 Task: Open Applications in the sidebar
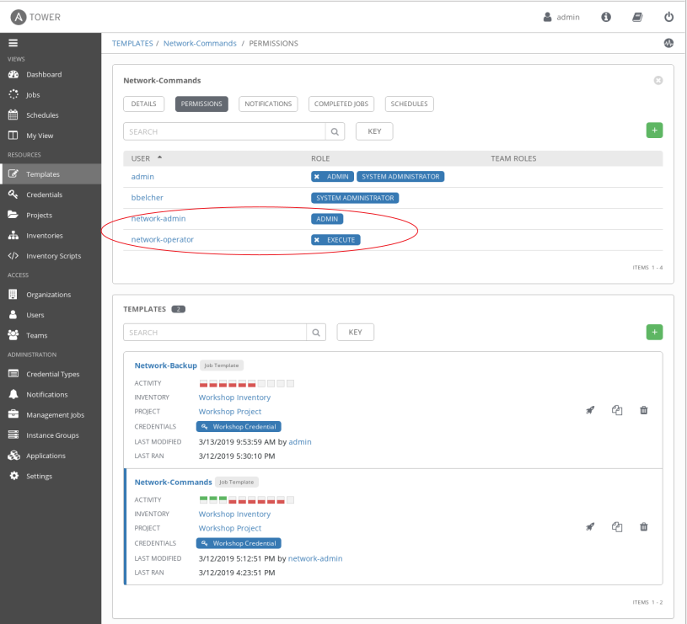(51, 456)
